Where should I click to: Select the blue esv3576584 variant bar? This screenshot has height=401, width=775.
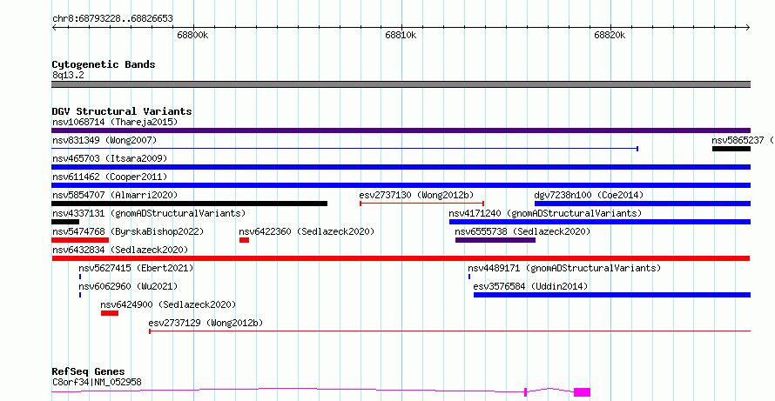(x=612, y=295)
